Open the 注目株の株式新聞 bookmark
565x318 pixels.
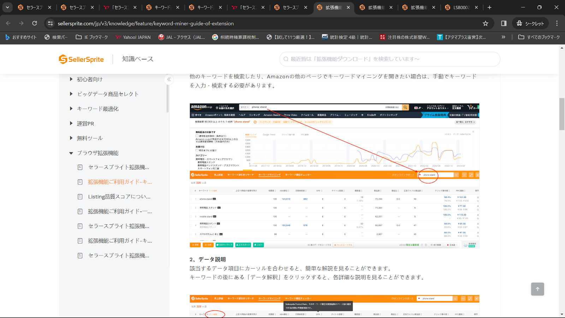click(x=405, y=37)
